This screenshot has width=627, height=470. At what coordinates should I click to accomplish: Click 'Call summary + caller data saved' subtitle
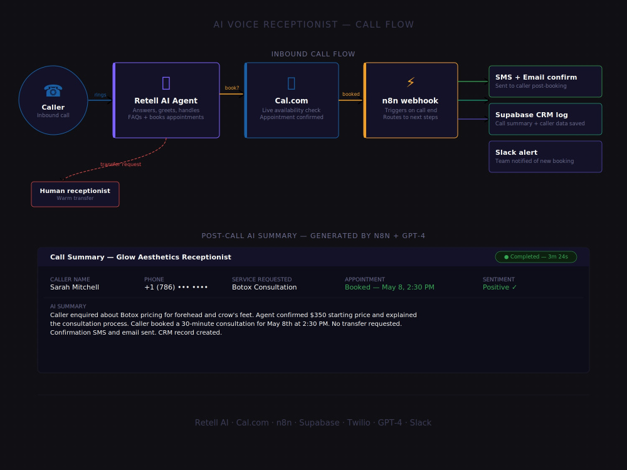[x=540, y=123]
